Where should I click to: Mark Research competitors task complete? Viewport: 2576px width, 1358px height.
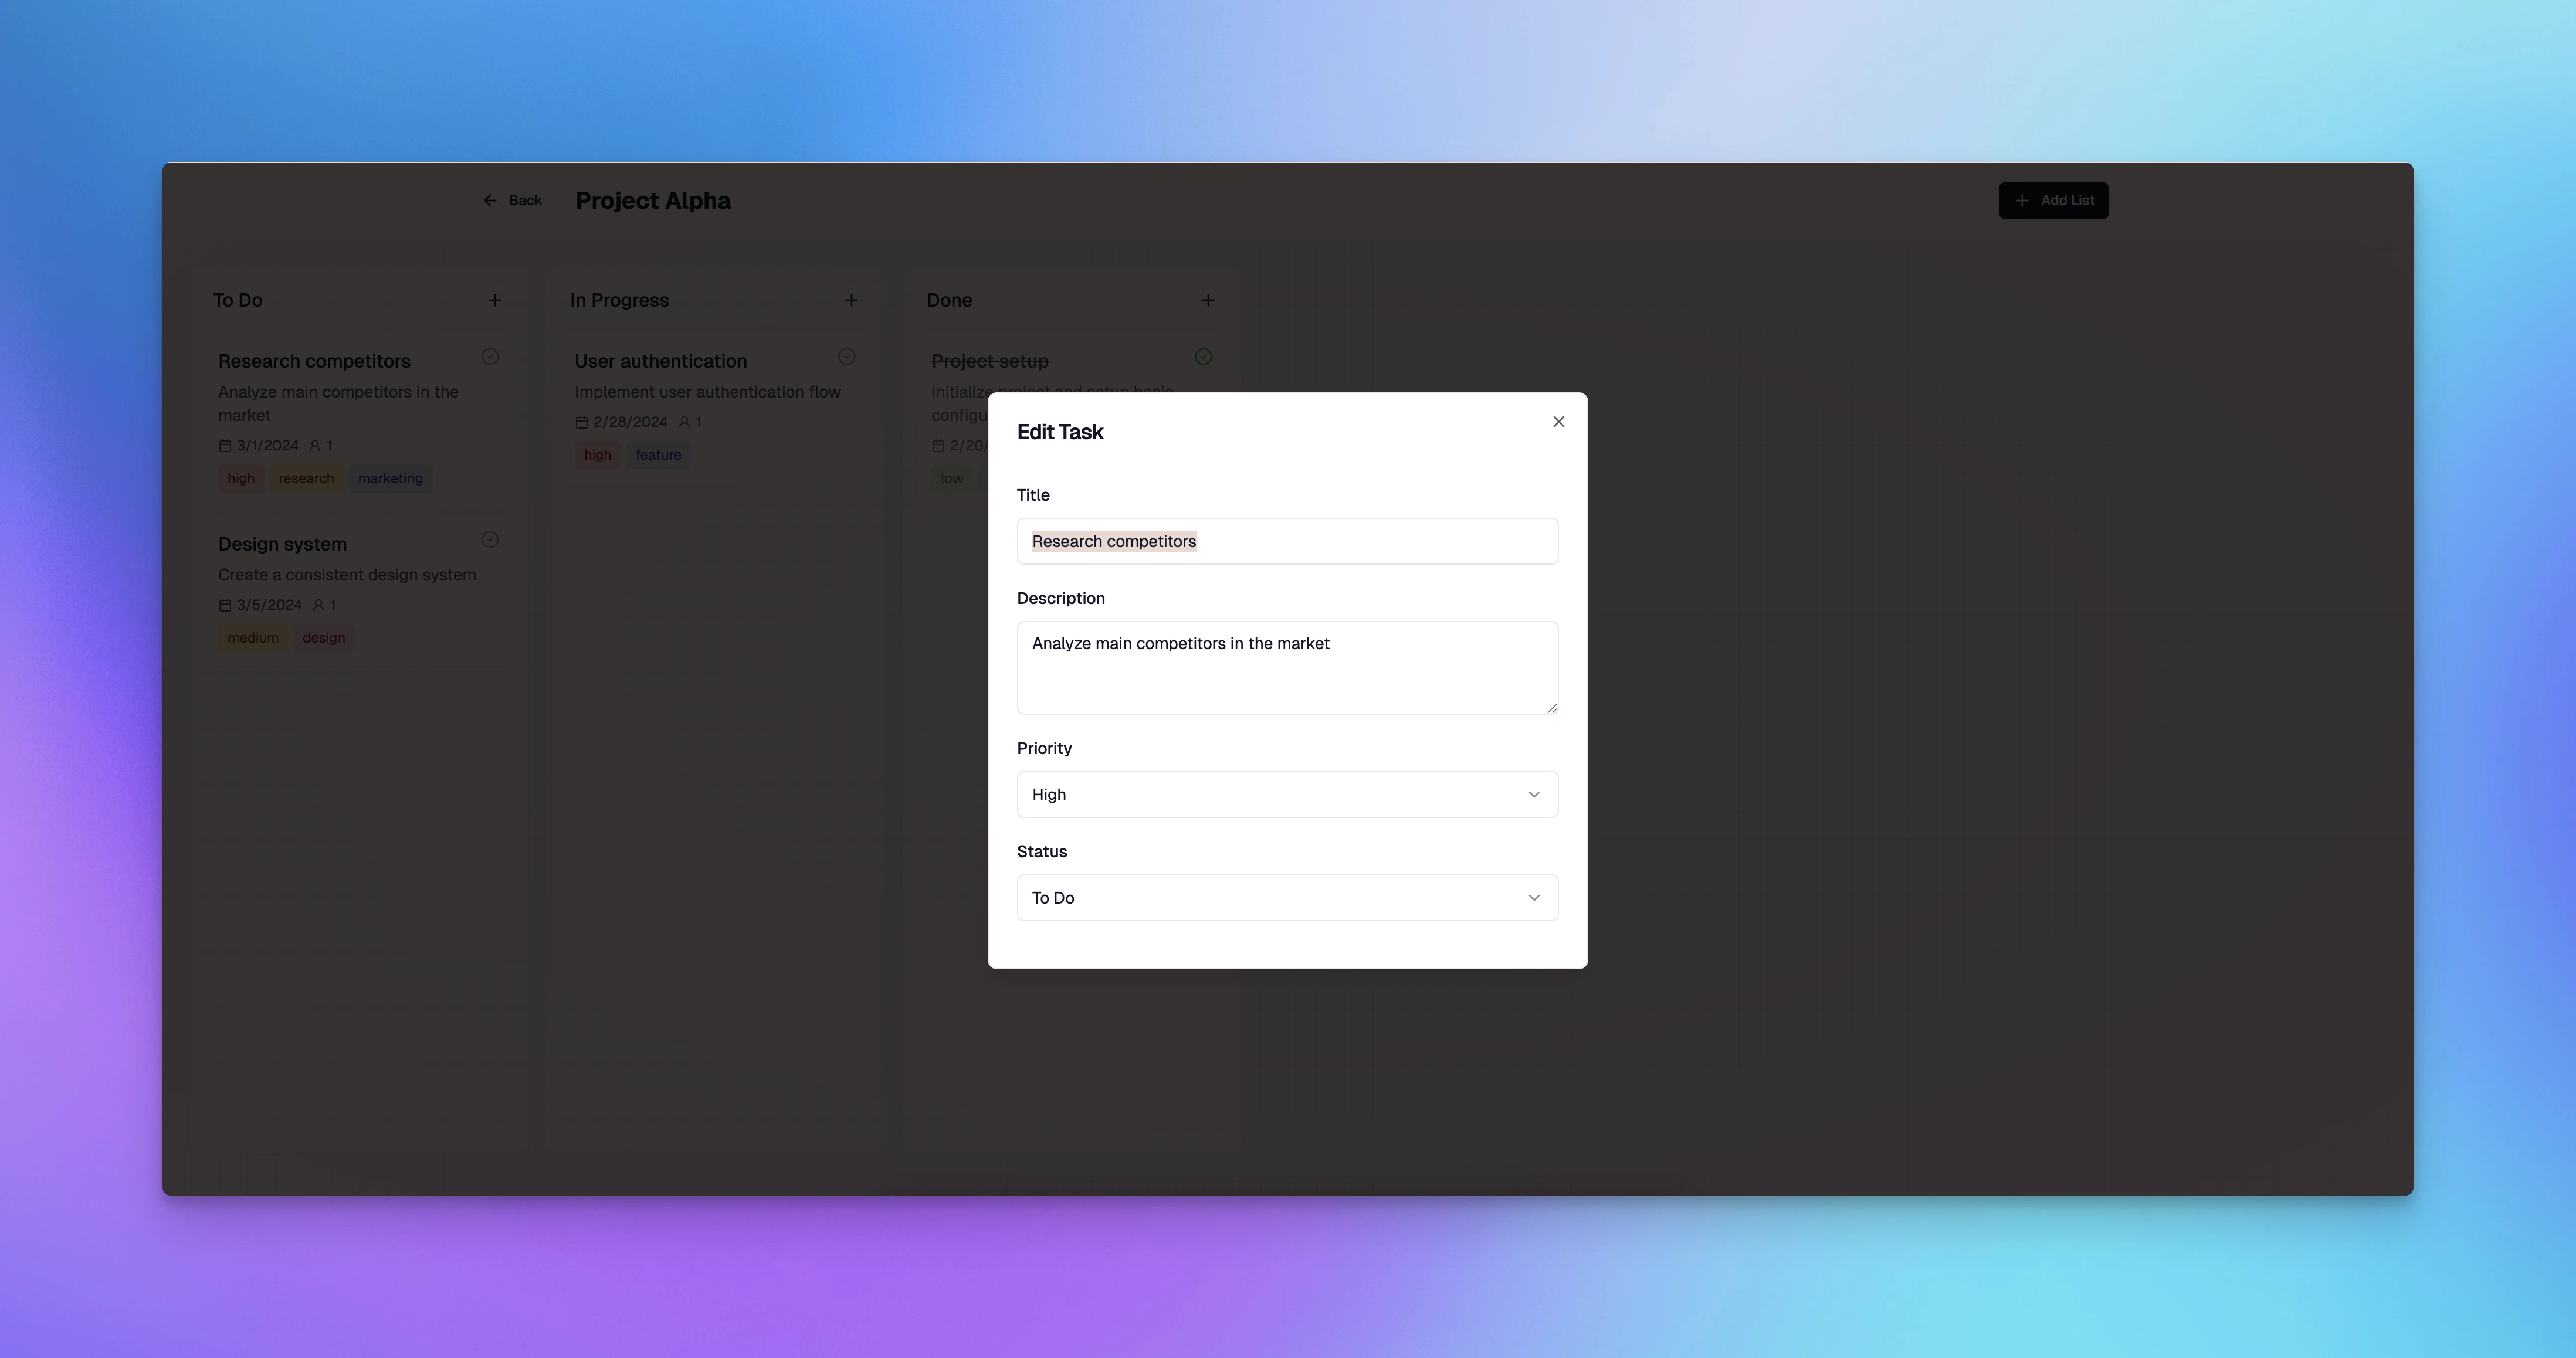click(490, 357)
